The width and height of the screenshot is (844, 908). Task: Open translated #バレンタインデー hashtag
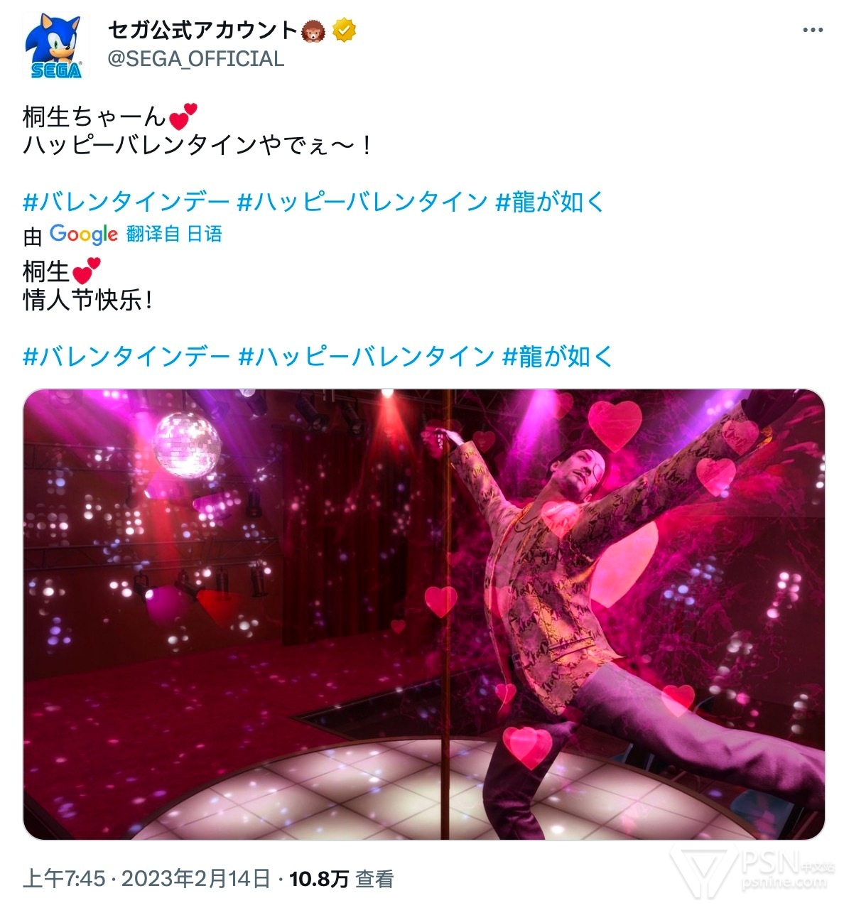[x=126, y=356]
